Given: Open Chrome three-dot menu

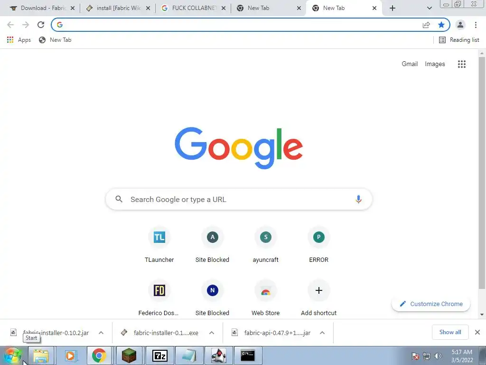Looking at the screenshot, I should tap(476, 25).
